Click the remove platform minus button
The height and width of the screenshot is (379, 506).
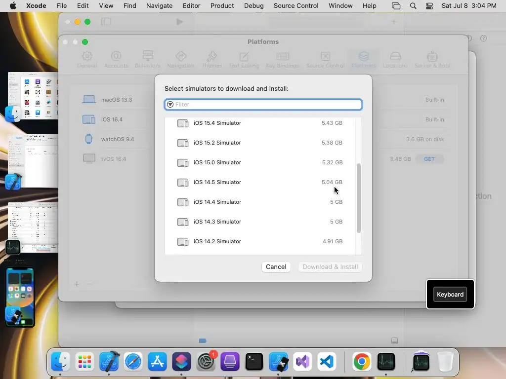(x=89, y=284)
